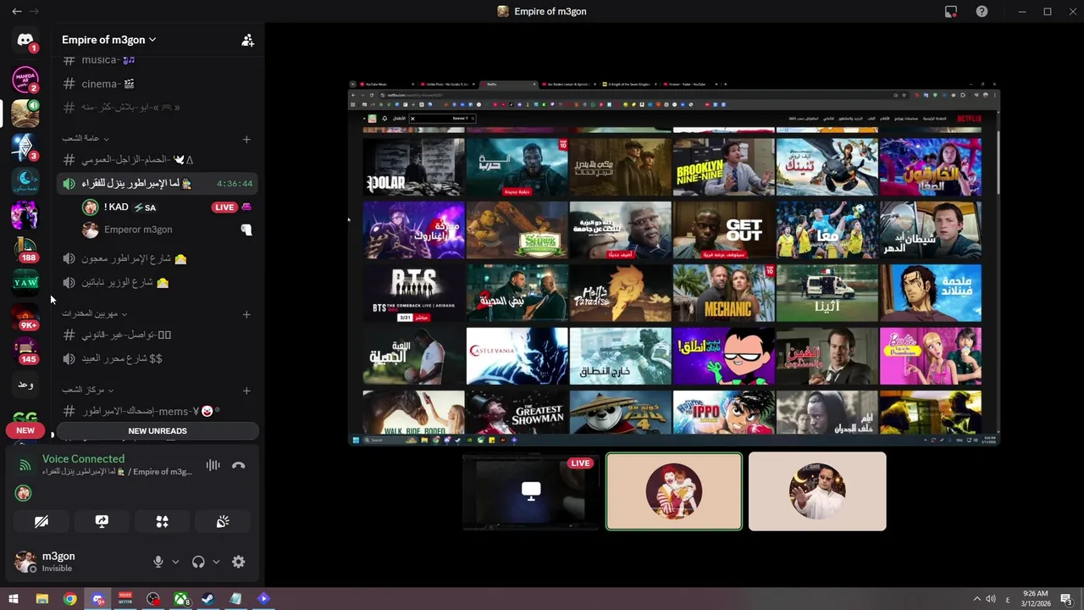Click the Voice Connected status text
Image resolution: width=1084 pixels, height=610 pixels.
[83, 458]
